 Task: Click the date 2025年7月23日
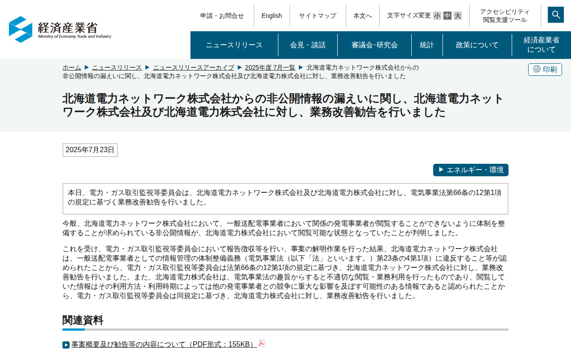tap(90, 150)
